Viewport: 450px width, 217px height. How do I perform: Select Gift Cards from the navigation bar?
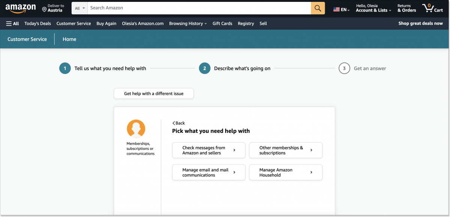click(x=222, y=23)
